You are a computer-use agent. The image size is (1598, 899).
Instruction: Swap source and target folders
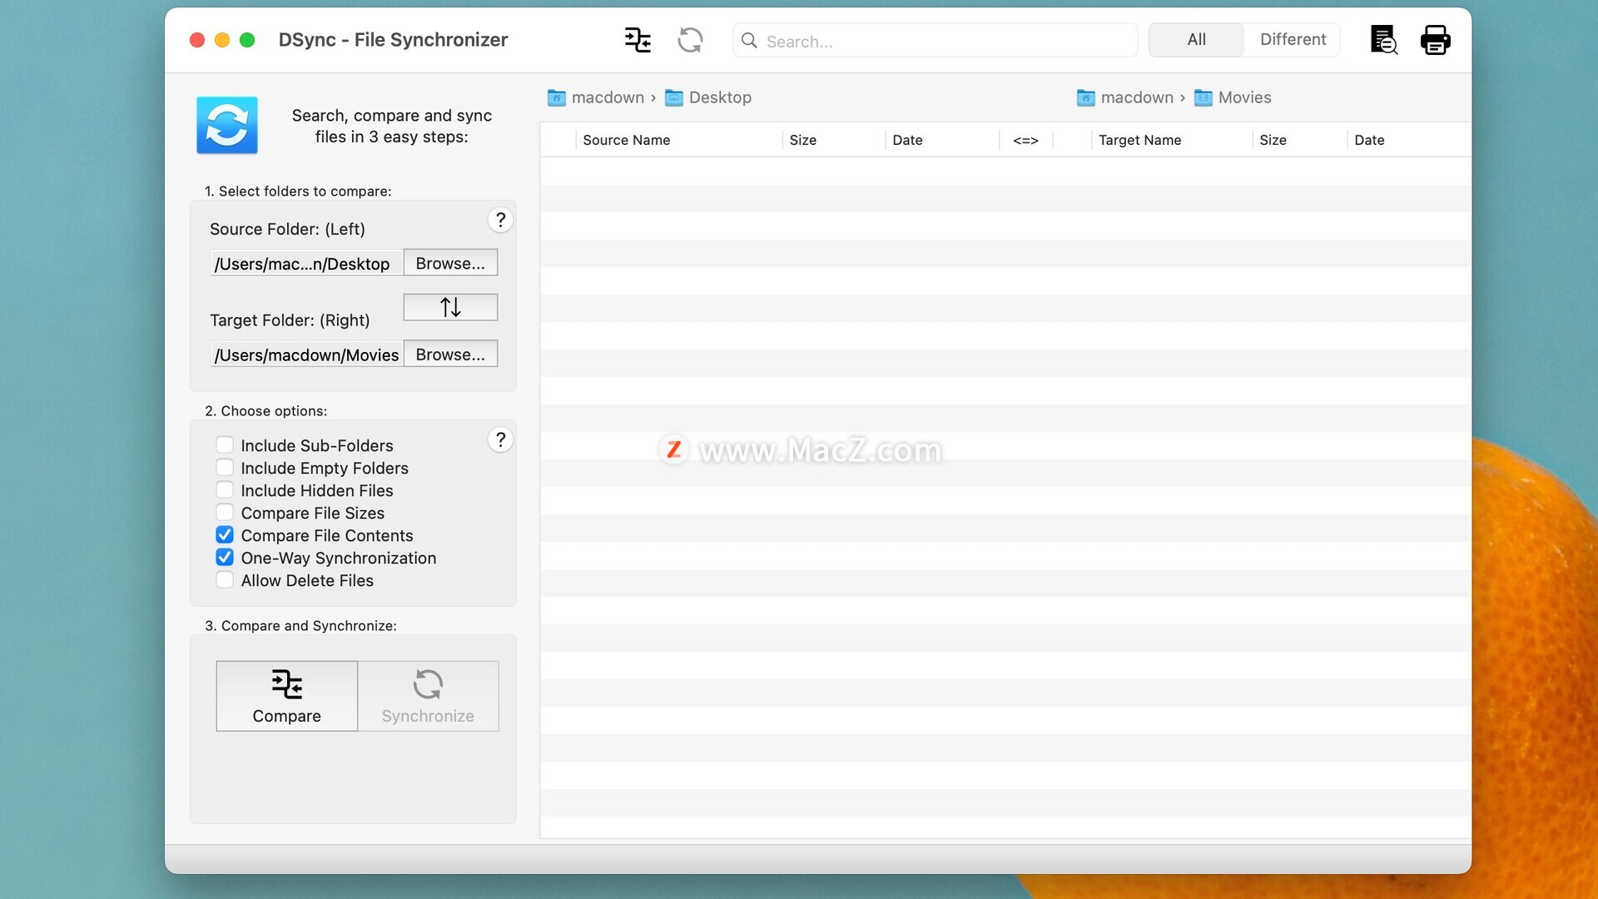click(x=450, y=307)
